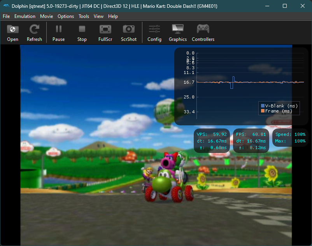Viewport: 312px width, 246px height.
Task: Open the Config settings
Action: [x=154, y=33]
